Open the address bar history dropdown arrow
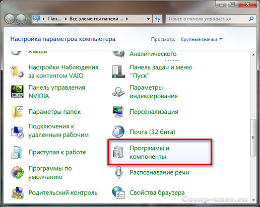 tap(148, 19)
